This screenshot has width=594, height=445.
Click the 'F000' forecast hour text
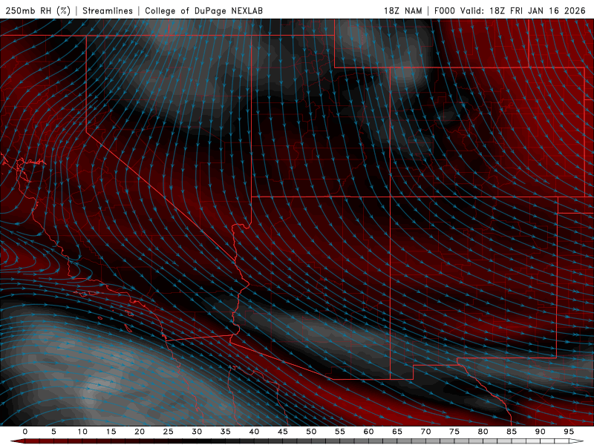point(444,10)
